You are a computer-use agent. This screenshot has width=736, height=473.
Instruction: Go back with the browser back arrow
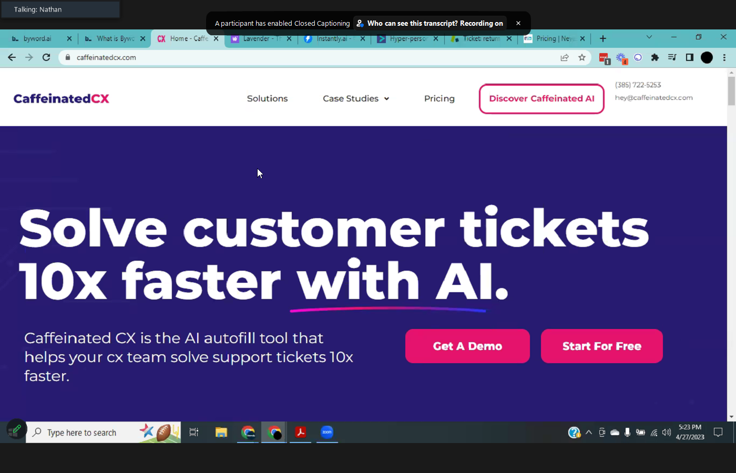click(12, 57)
